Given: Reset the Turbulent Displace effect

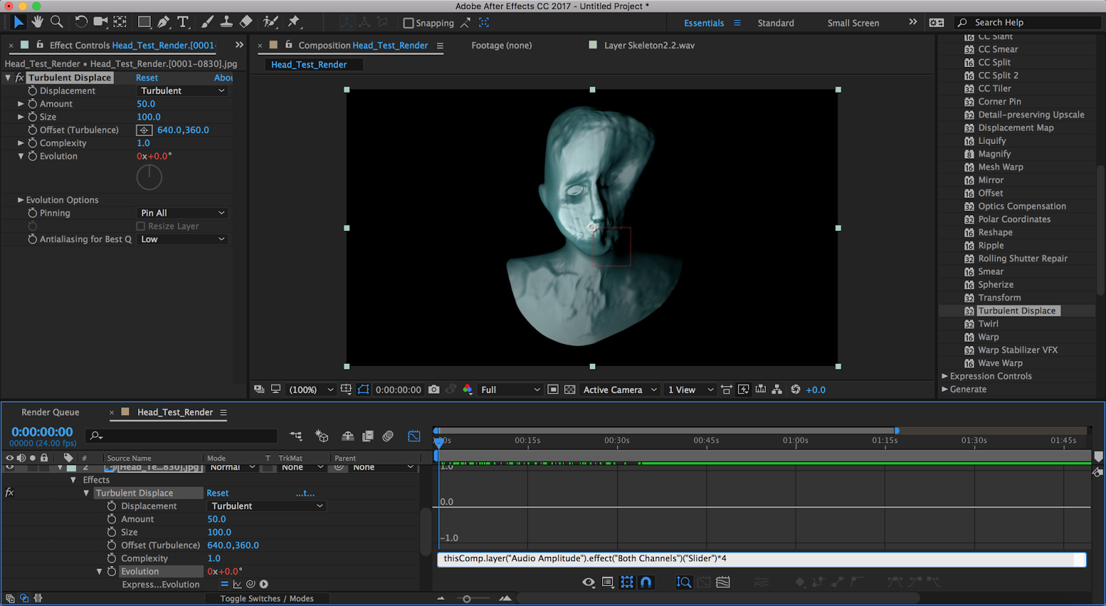Looking at the screenshot, I should click(x=147, y=77).
